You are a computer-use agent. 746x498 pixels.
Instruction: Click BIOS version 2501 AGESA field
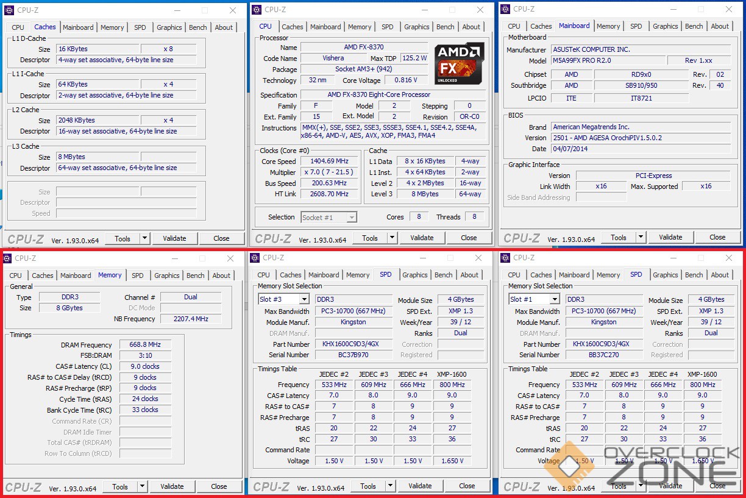point(641,138)
